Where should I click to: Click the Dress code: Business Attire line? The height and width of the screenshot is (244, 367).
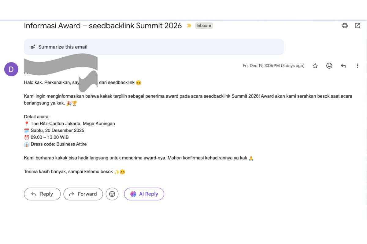coord(58,144)
